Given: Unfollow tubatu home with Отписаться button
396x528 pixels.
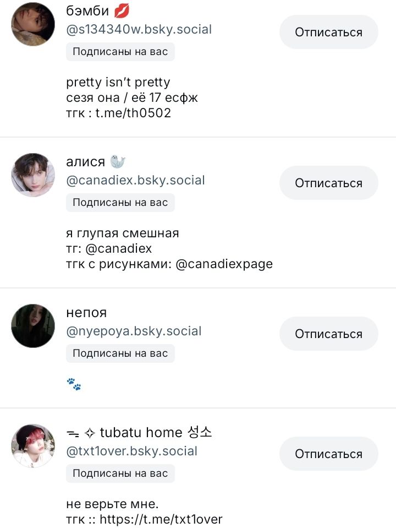Looking at the screenshot, I should (x=328, y=454).
